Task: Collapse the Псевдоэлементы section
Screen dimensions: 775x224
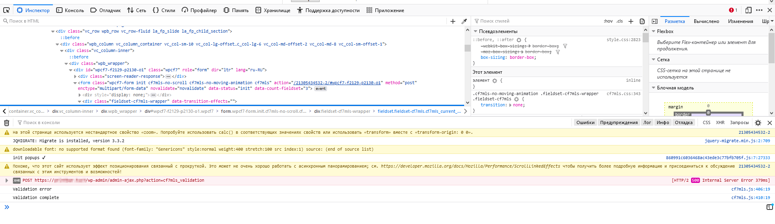Action: pos(475,31)
